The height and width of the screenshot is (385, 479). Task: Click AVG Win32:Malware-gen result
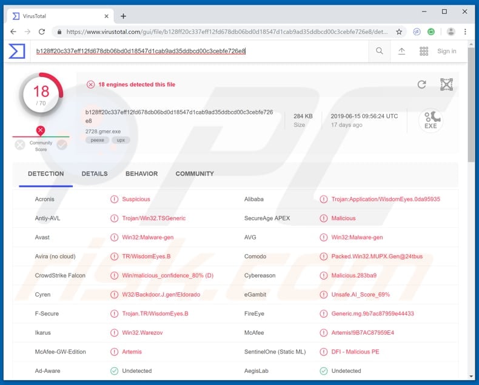tap(357, 238)
